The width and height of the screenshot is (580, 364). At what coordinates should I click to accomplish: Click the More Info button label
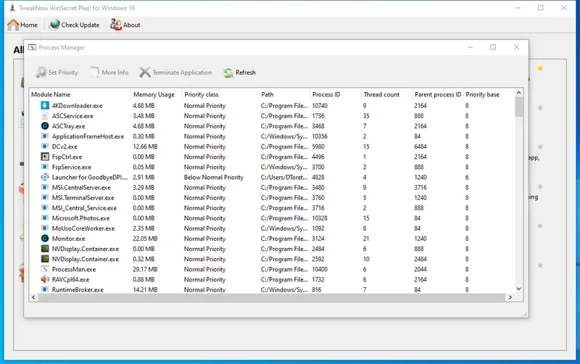115,73
